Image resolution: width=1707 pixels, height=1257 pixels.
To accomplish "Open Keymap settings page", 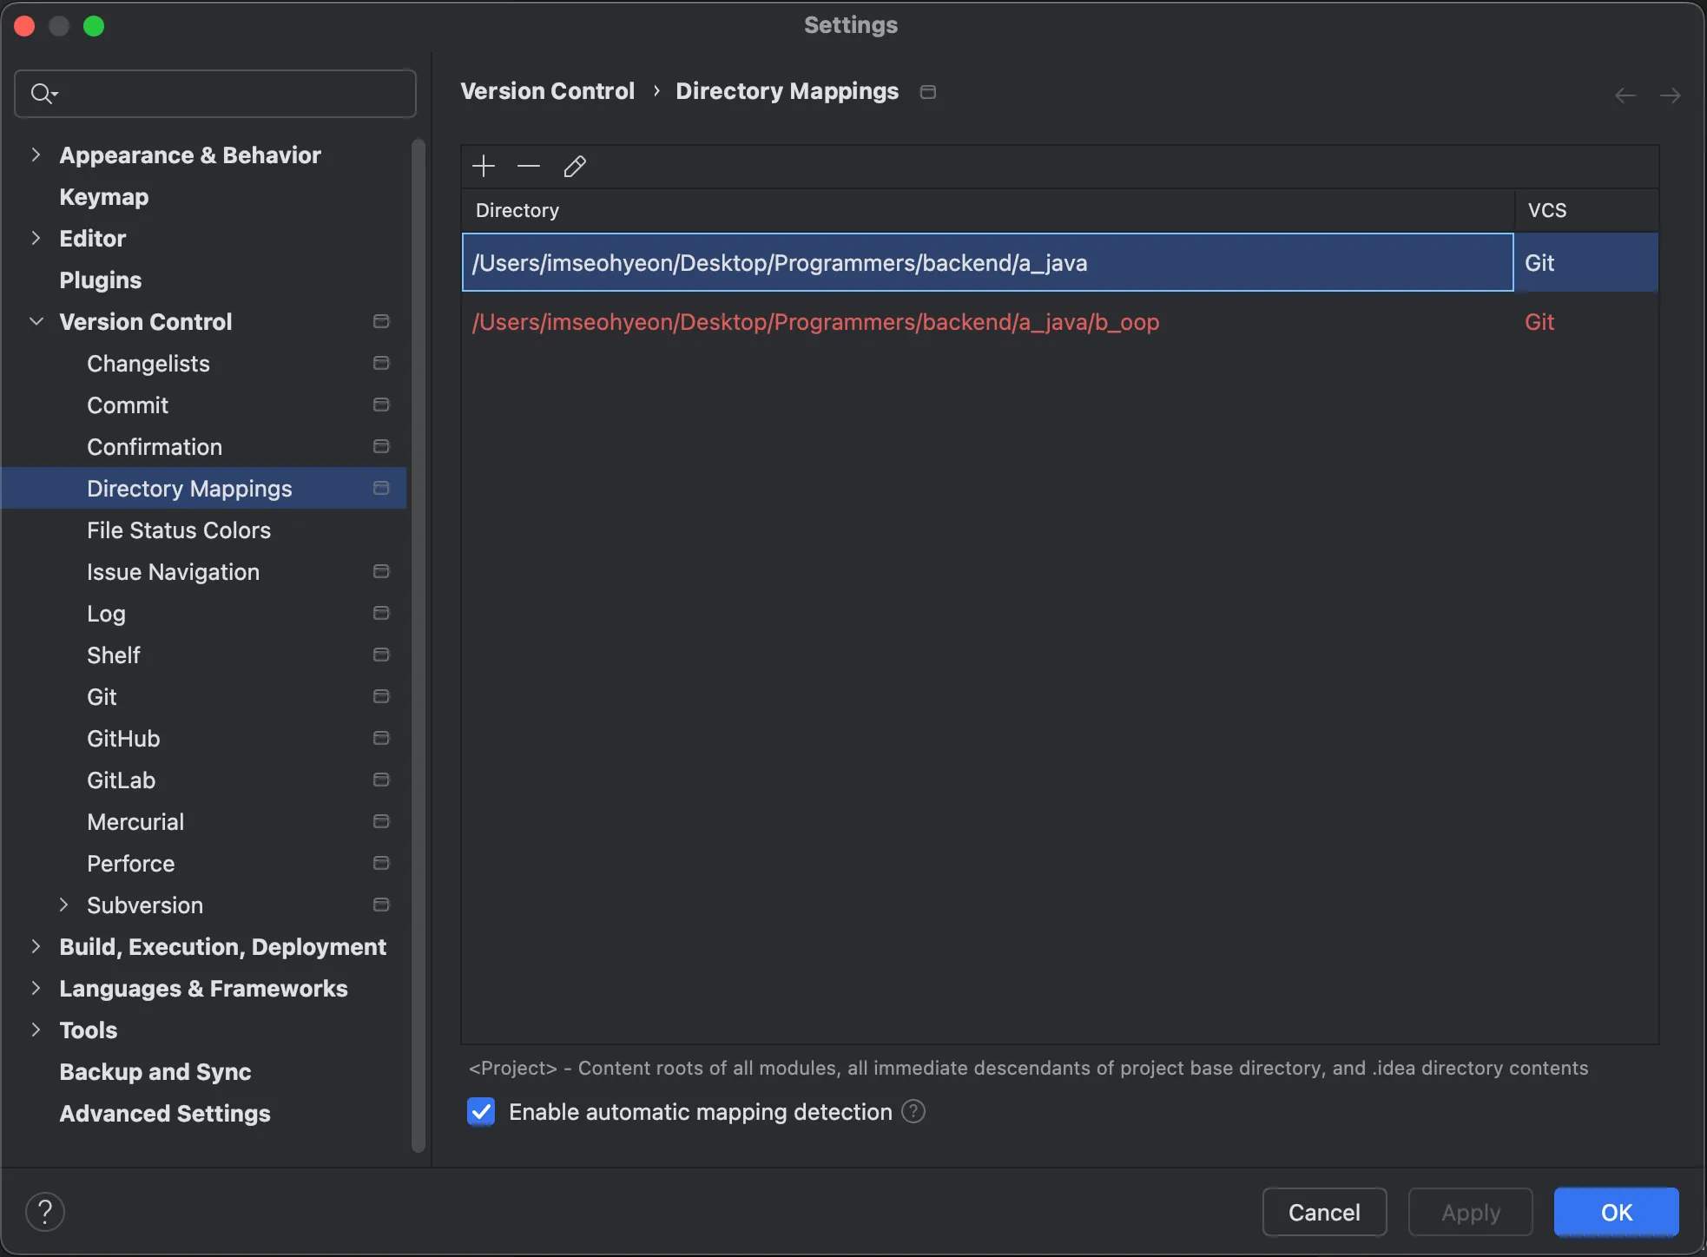I will 104,197.
